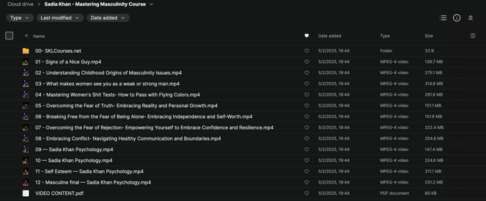
Task: Click the 00- SKLCourses.net folder icon
Action: point(26,51)
